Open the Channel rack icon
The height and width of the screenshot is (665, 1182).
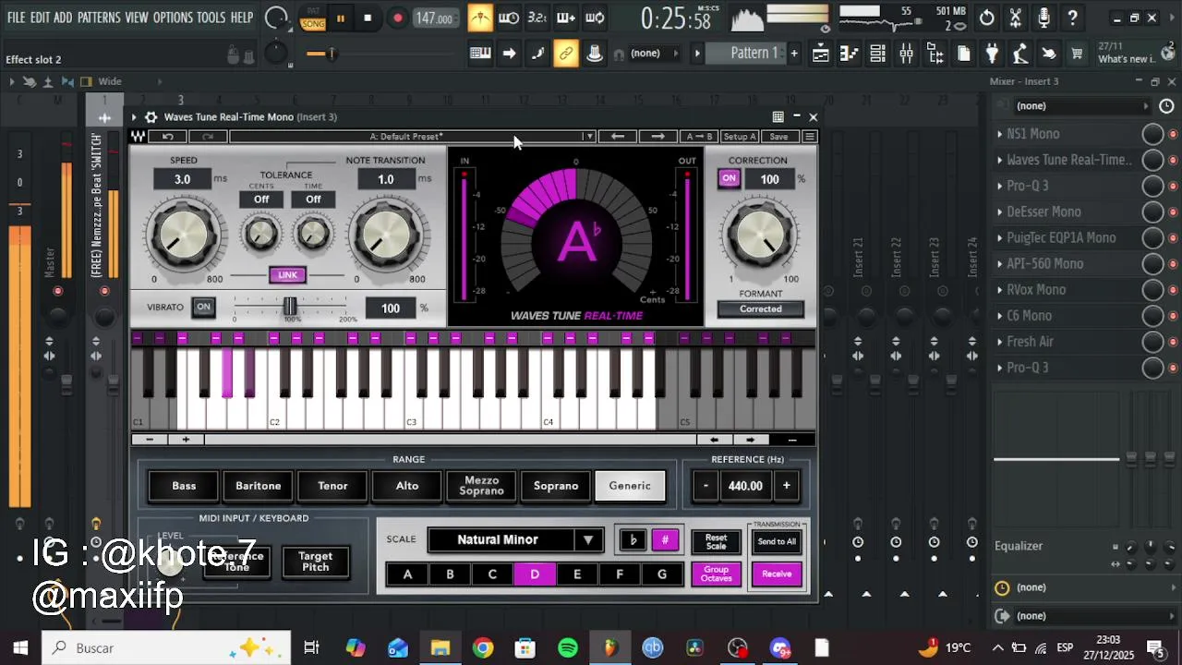click(x=877, y=54)
